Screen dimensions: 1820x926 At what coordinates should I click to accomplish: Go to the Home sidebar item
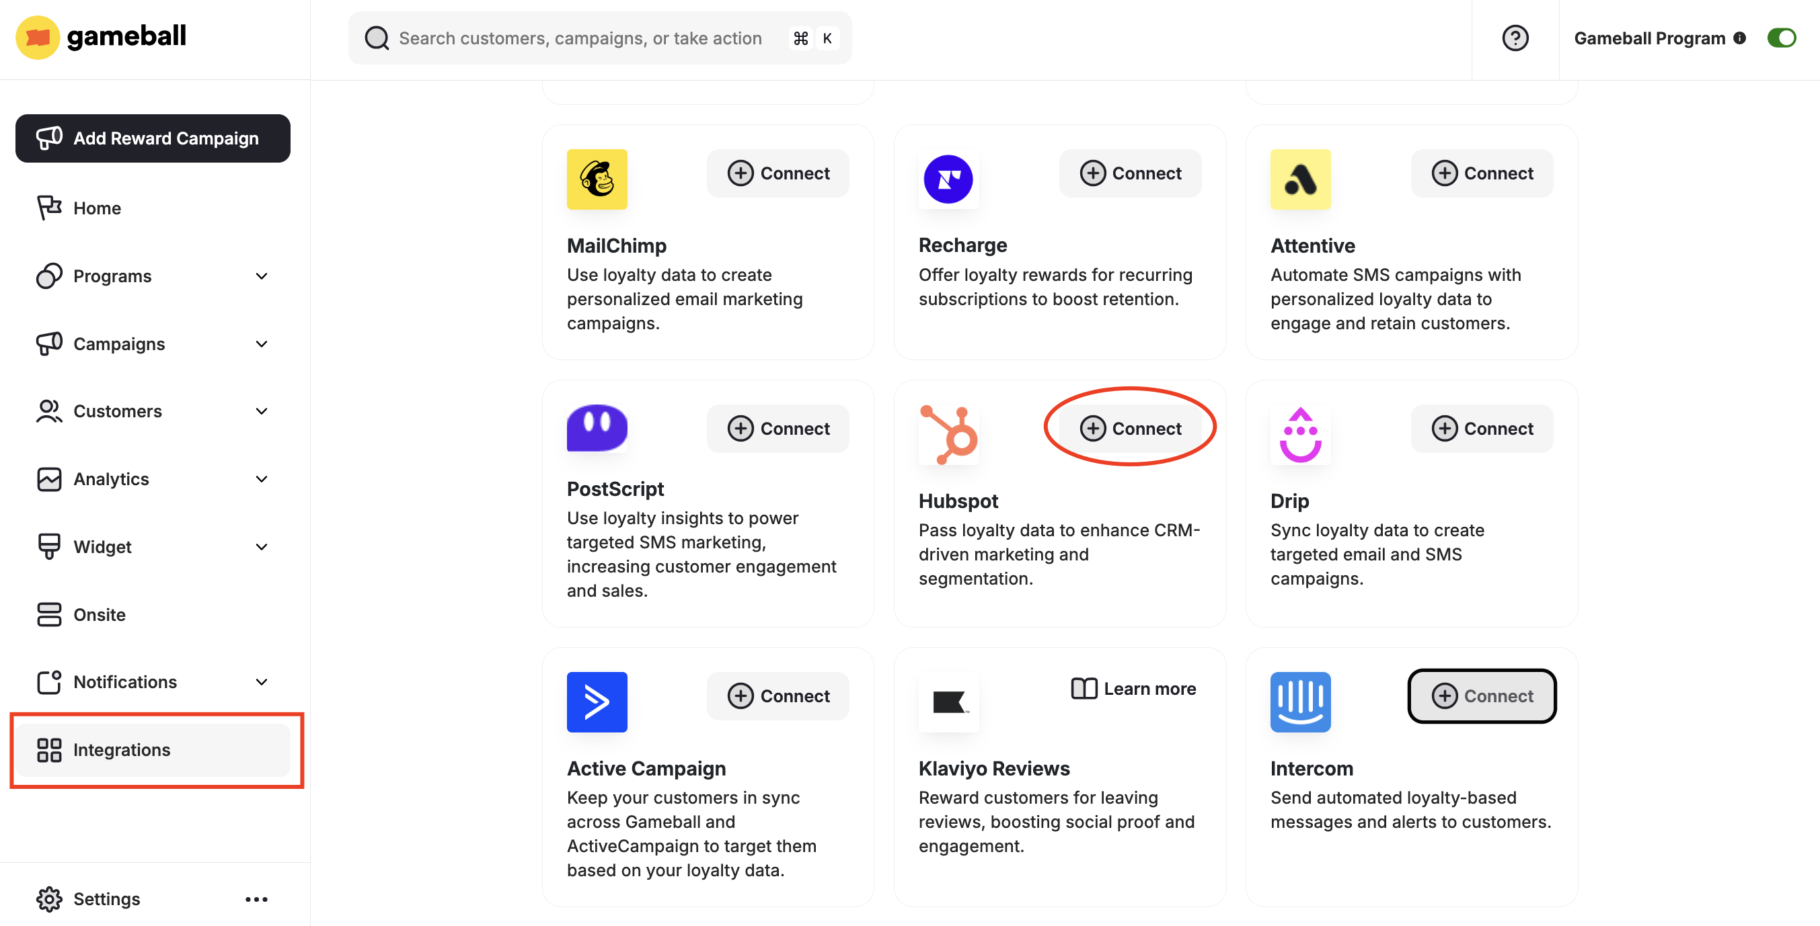click(98, 208)
